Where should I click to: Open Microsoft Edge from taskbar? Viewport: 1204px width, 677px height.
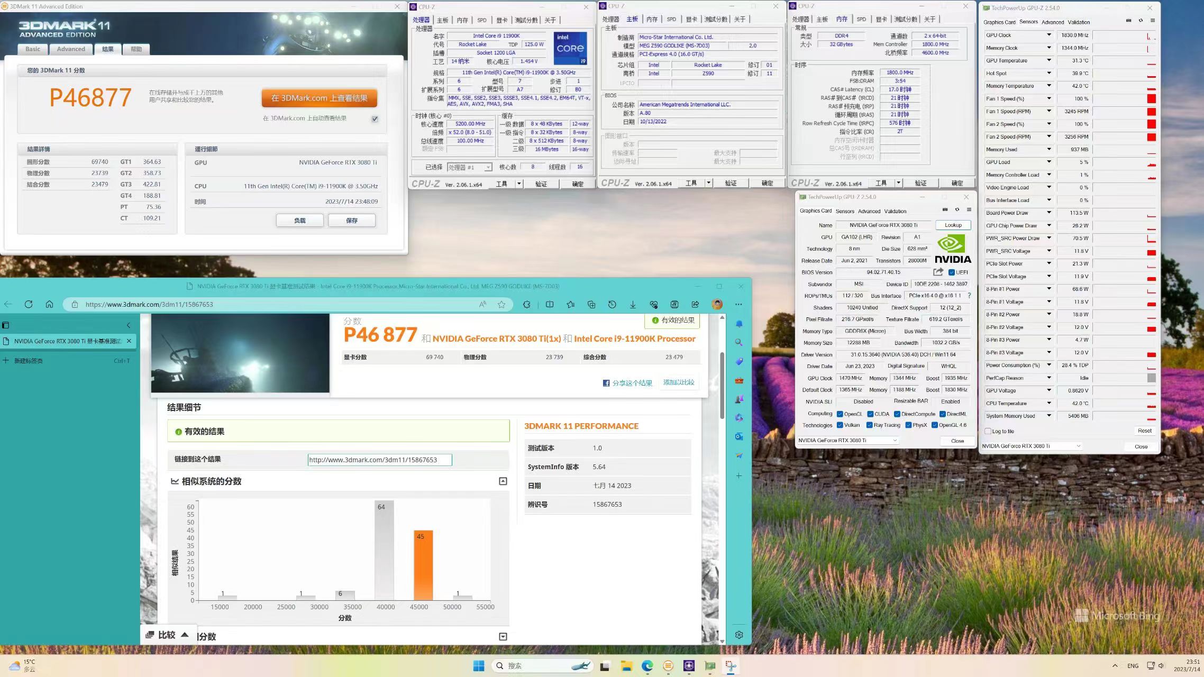click(647, 665)
